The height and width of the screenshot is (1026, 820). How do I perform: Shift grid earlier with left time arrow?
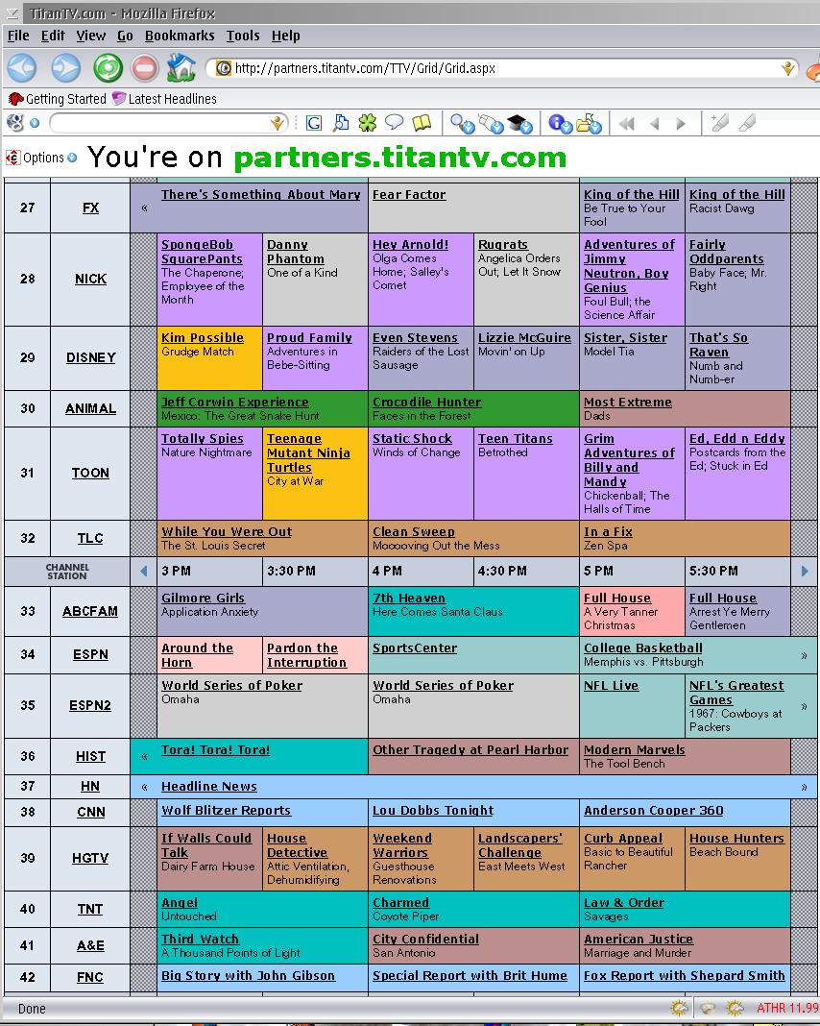click(x=144, y=572)
